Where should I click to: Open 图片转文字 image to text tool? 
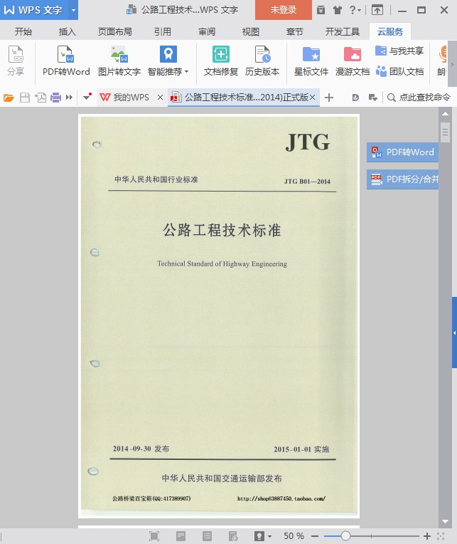119,61
